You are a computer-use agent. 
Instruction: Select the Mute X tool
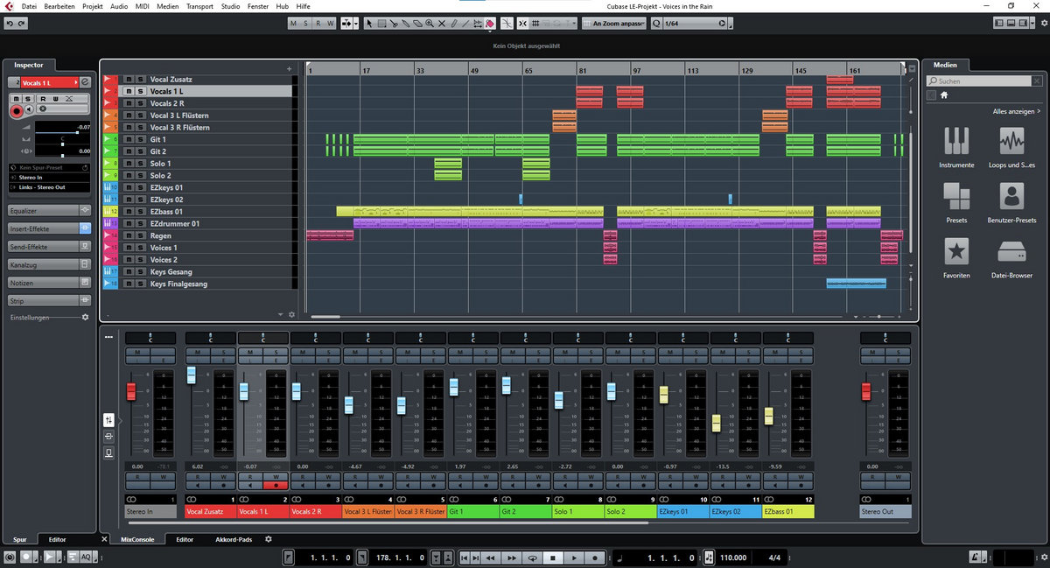click(x=441, y=23)
